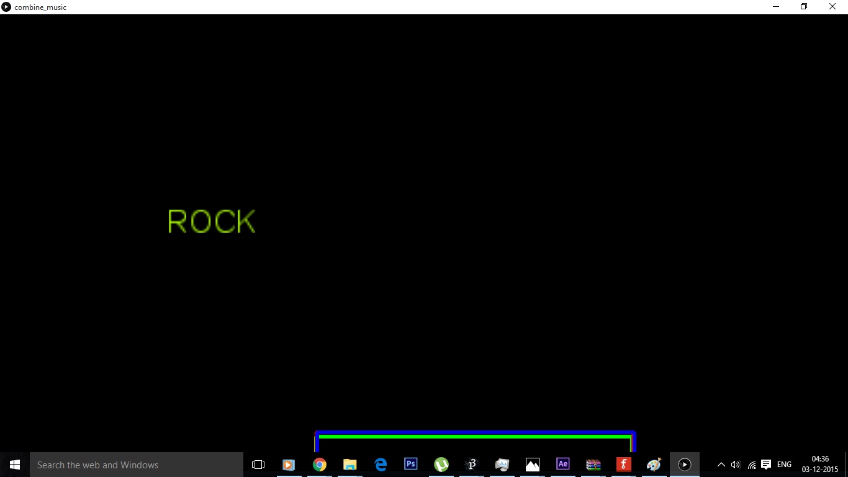Open WinRAR from the taskbar

tap(593, 465)
